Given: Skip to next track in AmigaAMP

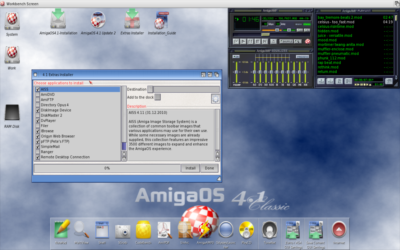Looking at the screenshot, I should pos(265,41).
